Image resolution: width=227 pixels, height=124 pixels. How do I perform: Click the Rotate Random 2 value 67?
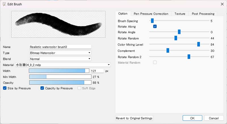pos(212,57)
